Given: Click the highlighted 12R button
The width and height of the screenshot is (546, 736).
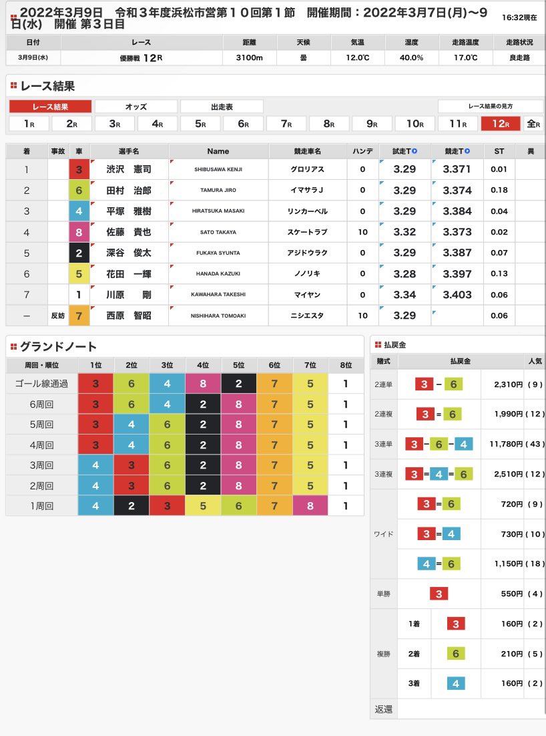Looking at the screenshot, I should point(501,124).
